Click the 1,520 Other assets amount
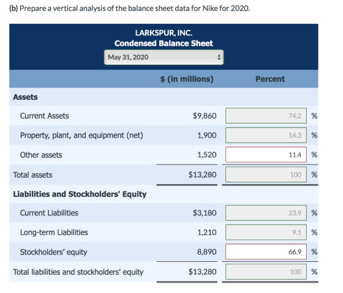343x293 pixels. pyautogui.click(x=207, y=155)
